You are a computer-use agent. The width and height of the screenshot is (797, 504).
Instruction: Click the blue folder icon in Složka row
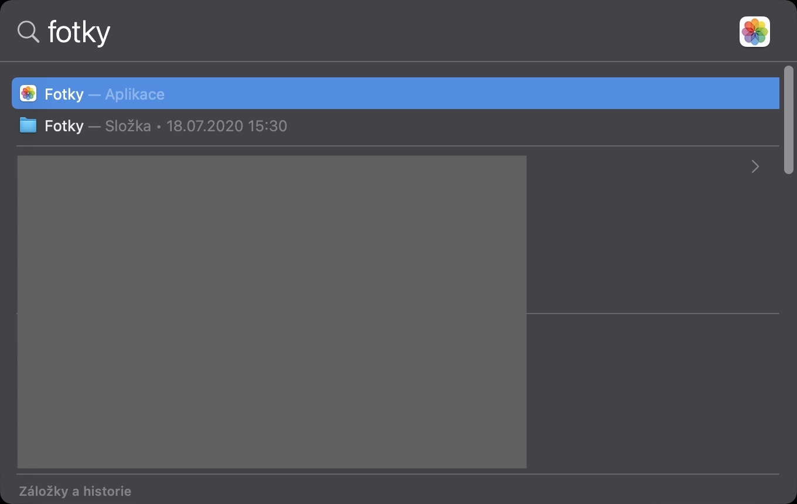coord(28,125)
